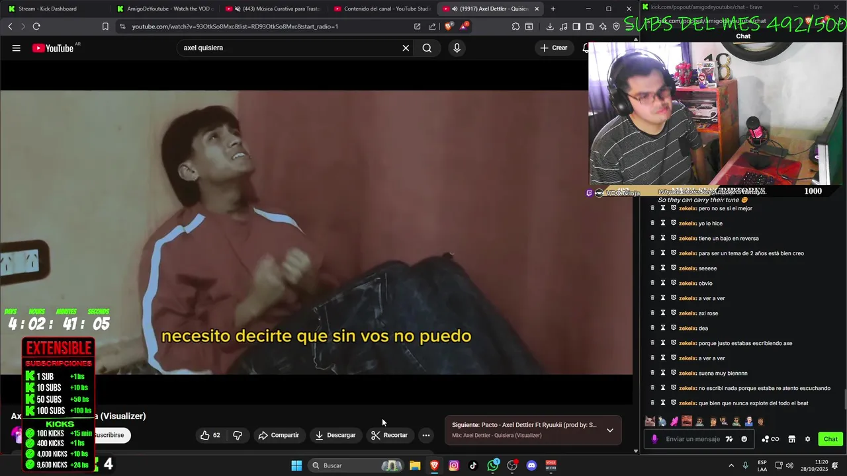Viewport: 847px width, 476px height.
Task: Click the Recortar clip button
Action: coord(389,435)
